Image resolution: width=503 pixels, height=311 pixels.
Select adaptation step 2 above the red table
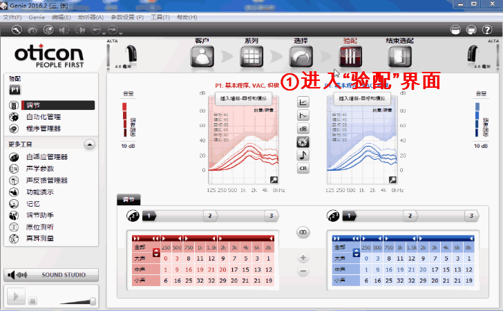coord(210,216)
